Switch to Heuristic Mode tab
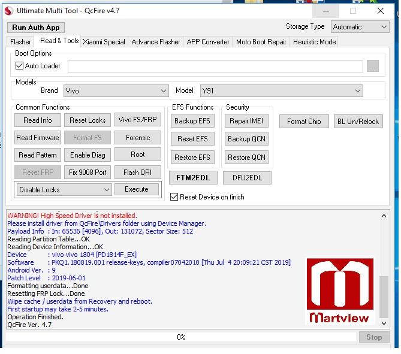 [314, 42]
